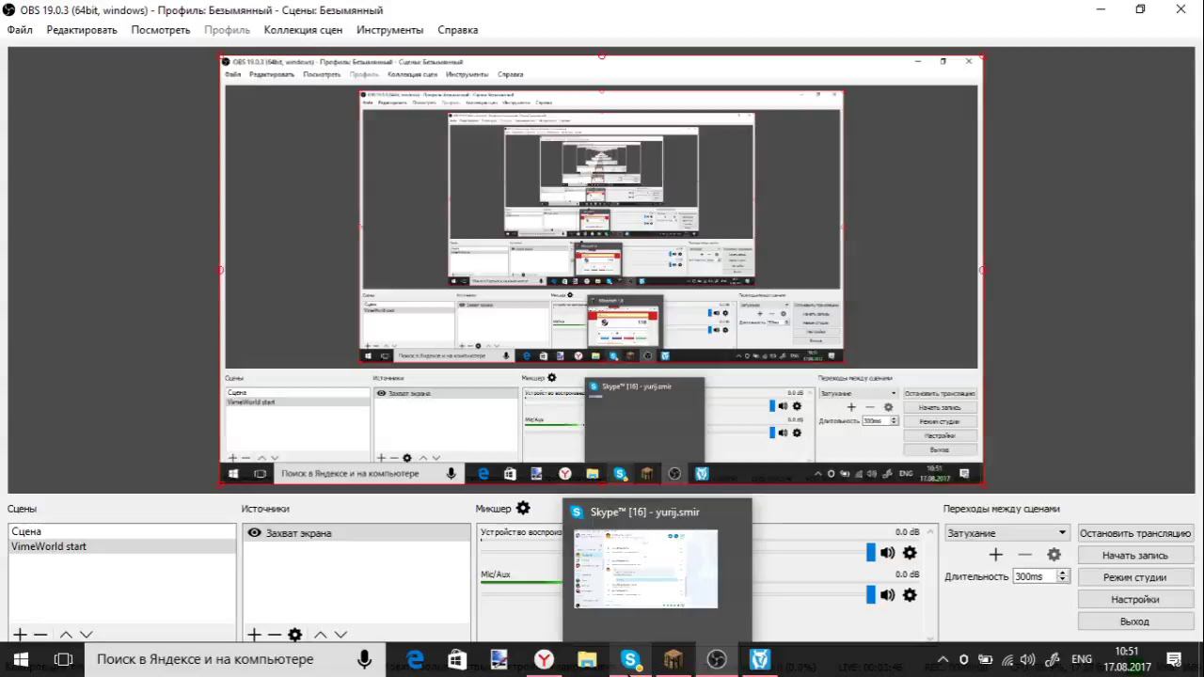
Task: Remove selected scene with minus icon
Action: (x=42, y=635)
